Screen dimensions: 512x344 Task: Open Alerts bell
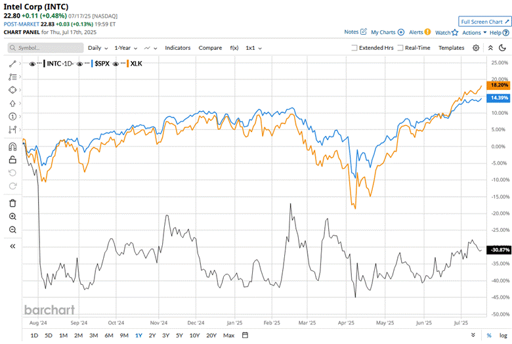[x=420, y=32]
